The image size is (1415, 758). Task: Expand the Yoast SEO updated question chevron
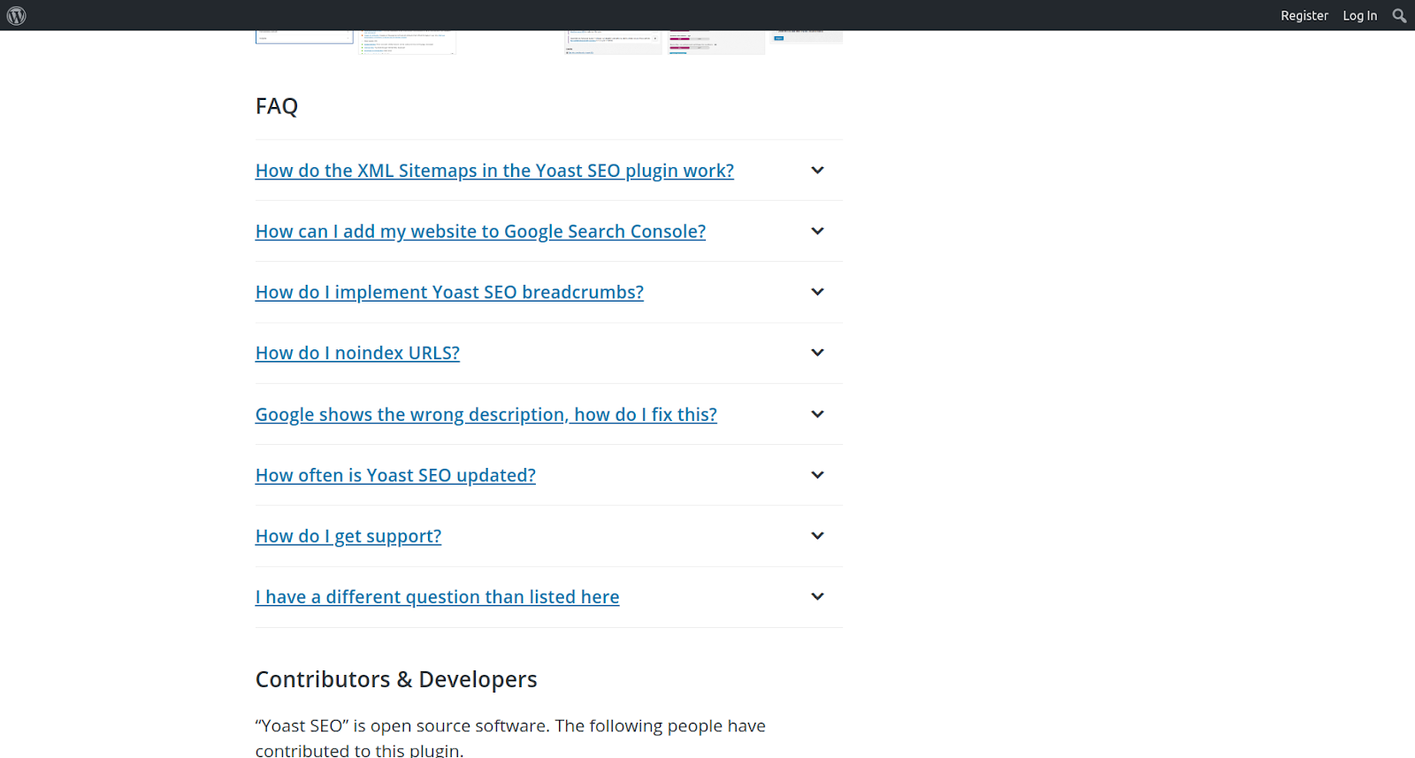817,475
